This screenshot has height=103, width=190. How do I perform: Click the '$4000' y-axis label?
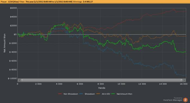pyautogui.click(x=14, y=17)
